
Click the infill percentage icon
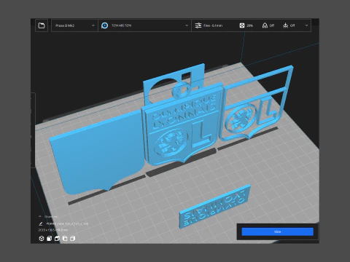point(242,25)
